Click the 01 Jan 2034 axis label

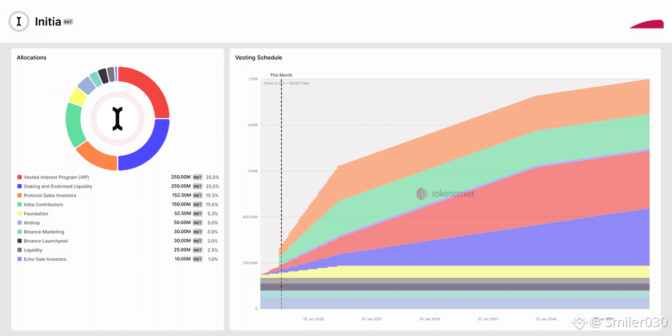430,319
